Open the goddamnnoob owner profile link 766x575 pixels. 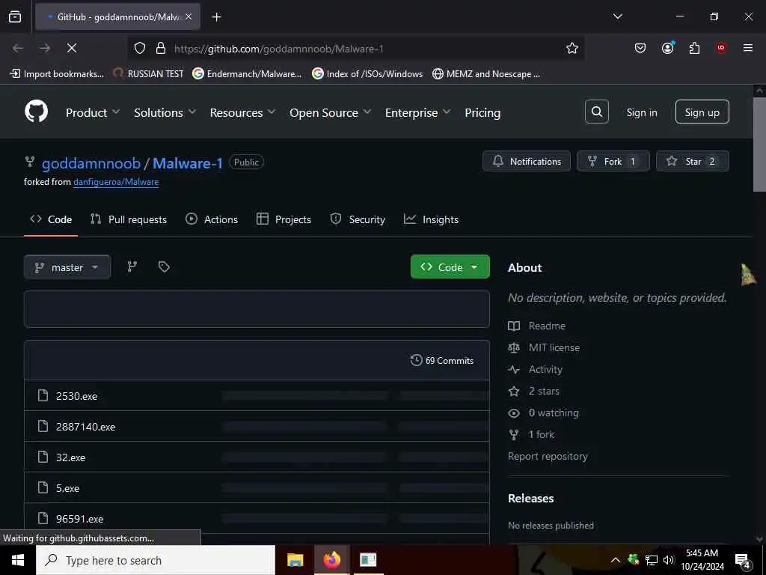(x=91, y=162)
